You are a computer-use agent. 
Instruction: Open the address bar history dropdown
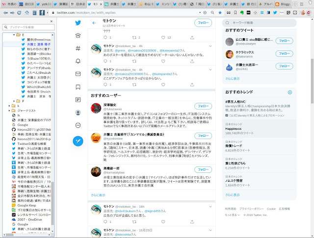point(200,13)
